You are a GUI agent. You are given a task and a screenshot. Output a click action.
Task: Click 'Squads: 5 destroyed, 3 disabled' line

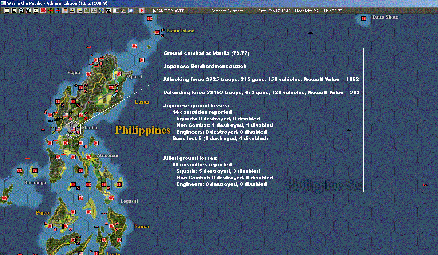point(218,171)
